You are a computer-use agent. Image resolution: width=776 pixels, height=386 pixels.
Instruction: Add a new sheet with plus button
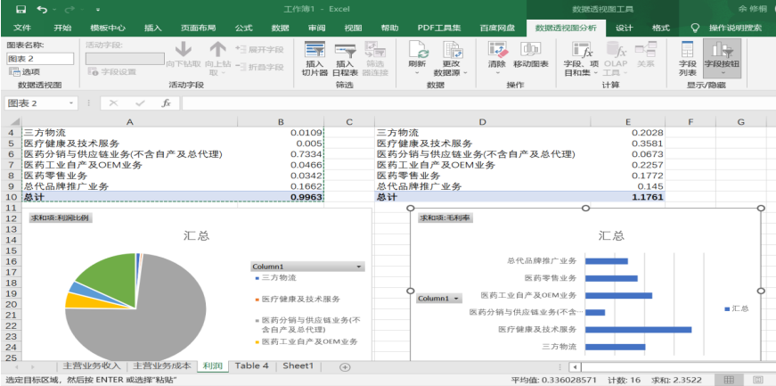(x=345, y=366)
